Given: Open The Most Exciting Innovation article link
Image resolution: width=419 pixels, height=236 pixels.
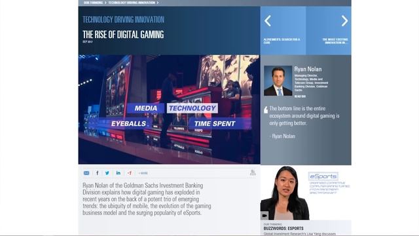Looking at the screenshot, I should coord(335,41).
